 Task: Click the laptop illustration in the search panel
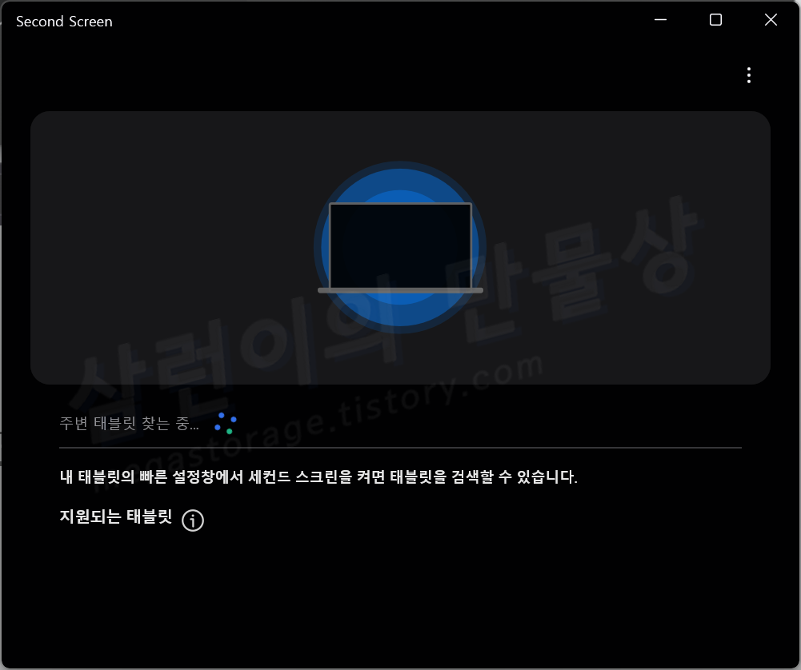[400, 248]
